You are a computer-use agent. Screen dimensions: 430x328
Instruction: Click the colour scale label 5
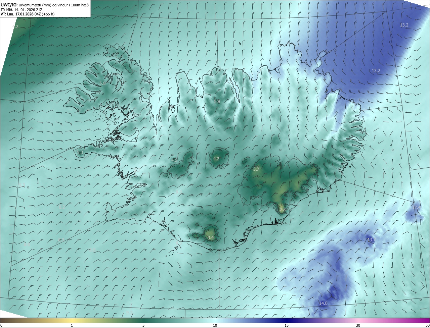[x=143, y=325]
